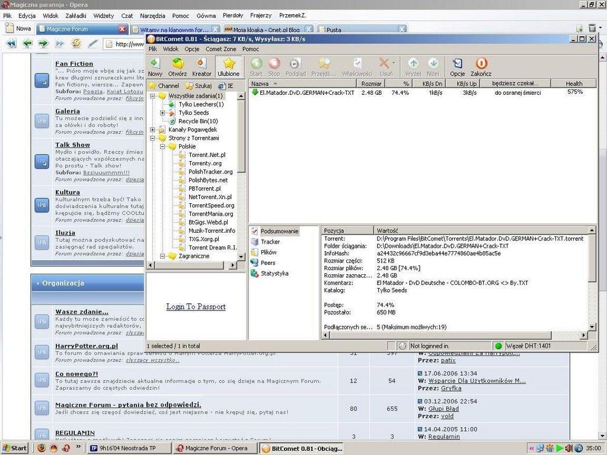Click the green play icon in system tray
The image size is (607, 455).
point(560,448)
